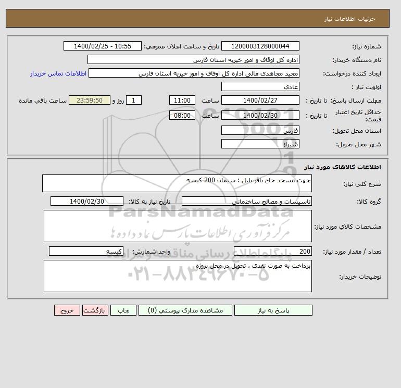Click remaining time field 23:59:50

click(x=90, y=101)
